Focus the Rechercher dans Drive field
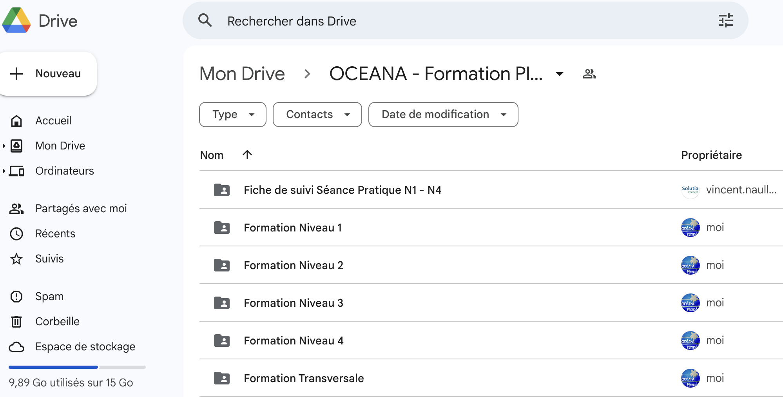Viewport: 783px width, 397px height. coord(465,20)
